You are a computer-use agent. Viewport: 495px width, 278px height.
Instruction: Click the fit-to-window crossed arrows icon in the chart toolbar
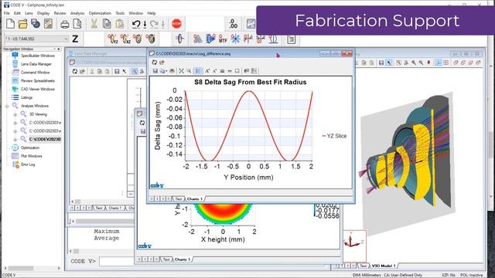click(181, 71)
